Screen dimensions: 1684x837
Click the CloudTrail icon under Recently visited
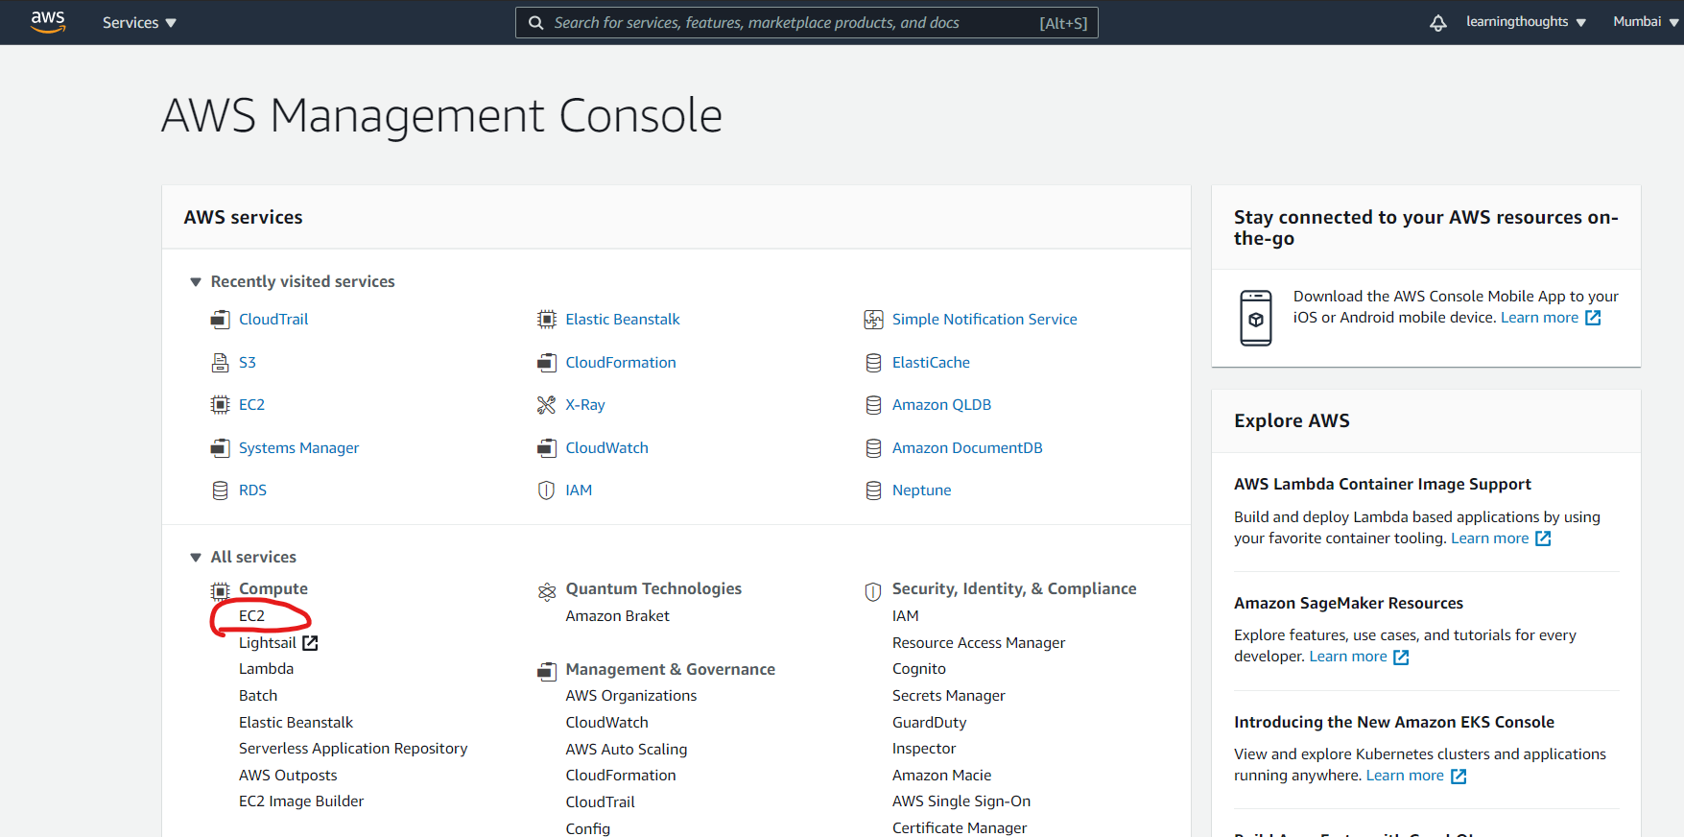(x=221, y=320)
